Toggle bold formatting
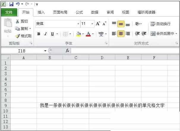 (39, 34)
